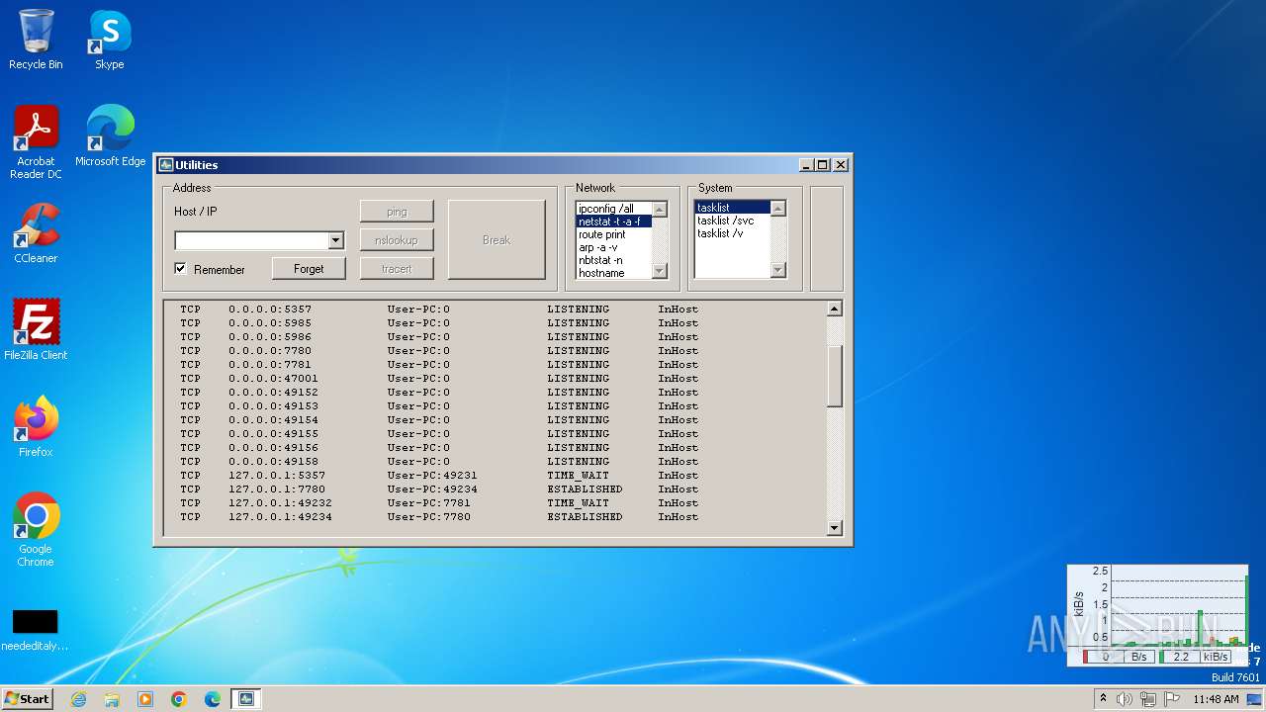Open the volume tray icon

(x=1125, y=699)
